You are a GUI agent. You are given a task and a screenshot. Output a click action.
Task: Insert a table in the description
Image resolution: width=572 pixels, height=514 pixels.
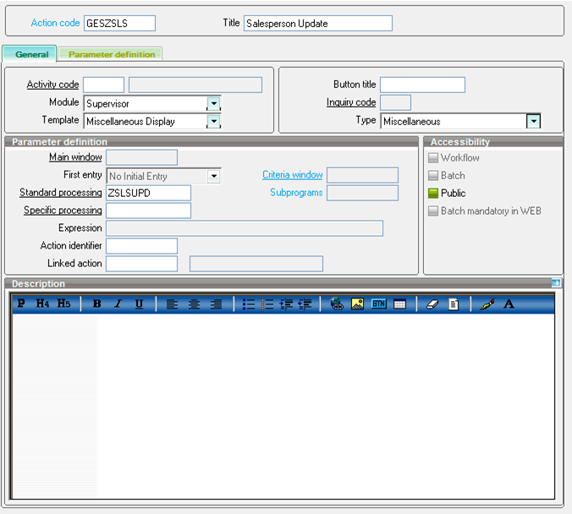399,304
